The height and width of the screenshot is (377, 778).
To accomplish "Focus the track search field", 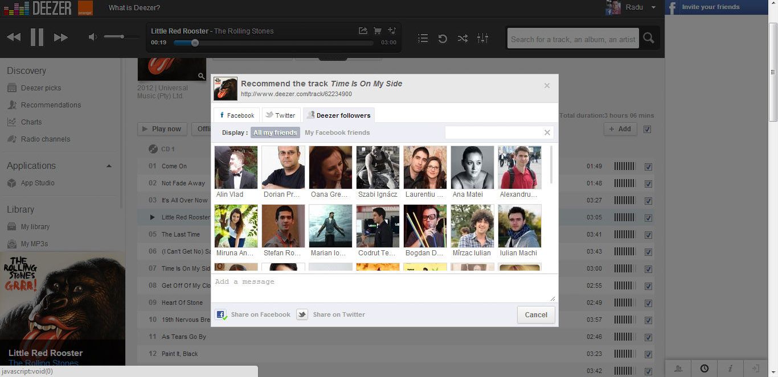I will tap(573, 39).
